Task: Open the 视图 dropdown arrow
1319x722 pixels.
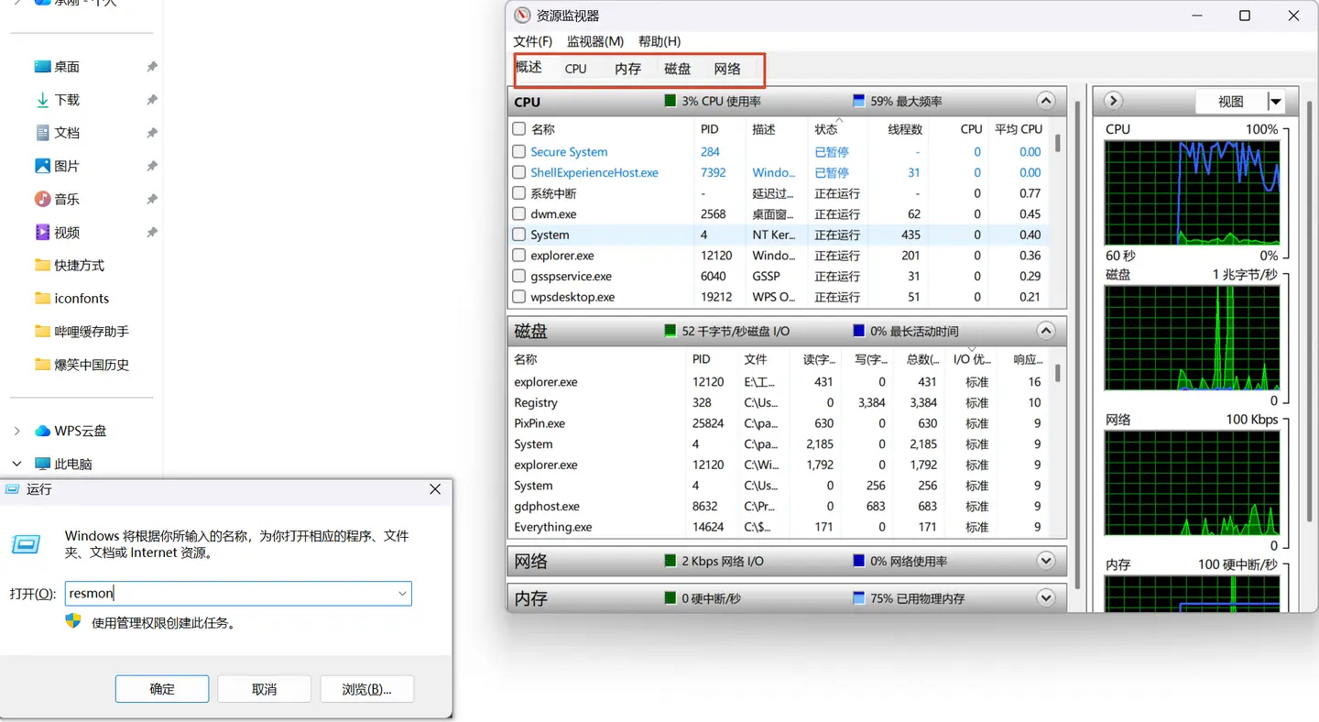Action: (x=1275, y=102)
